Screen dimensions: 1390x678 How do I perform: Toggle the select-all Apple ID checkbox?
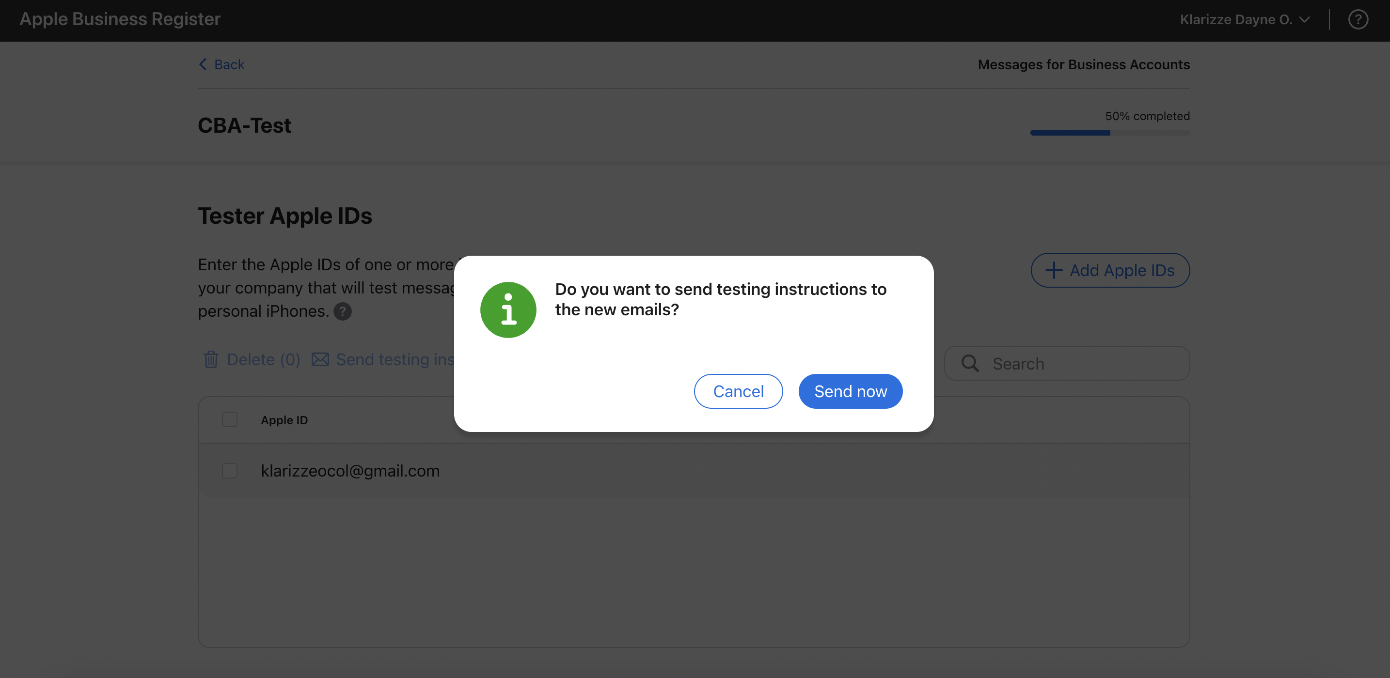(229, 420)
